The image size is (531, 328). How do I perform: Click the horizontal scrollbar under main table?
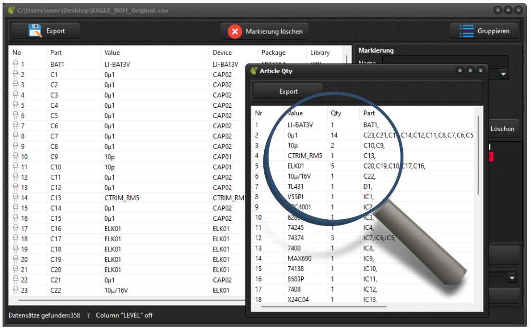point(130,301)
